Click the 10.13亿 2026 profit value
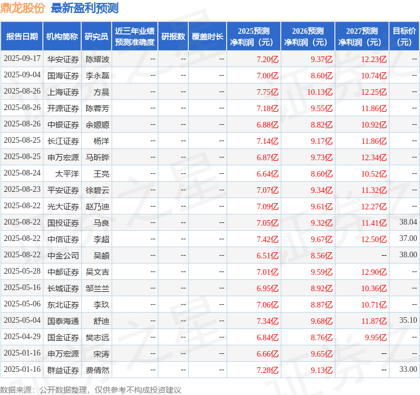The image size is (420, 395). 320,92
